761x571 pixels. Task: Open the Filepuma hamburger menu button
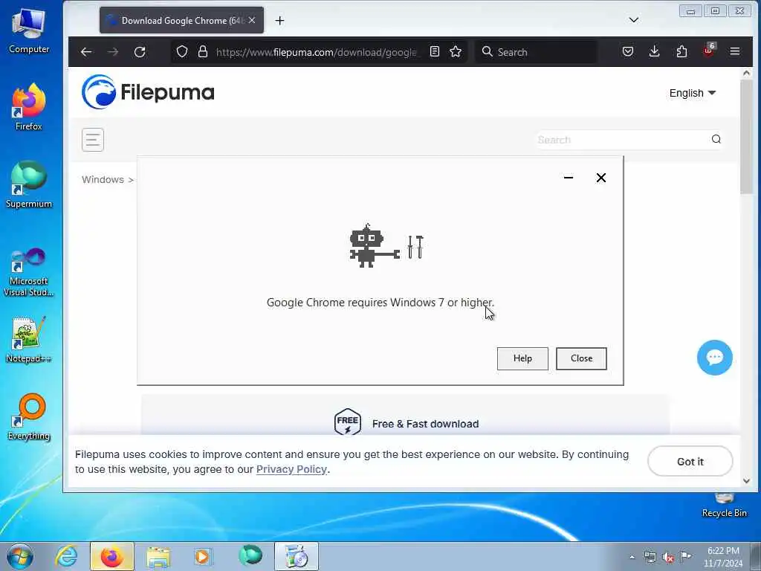(93, 140)
